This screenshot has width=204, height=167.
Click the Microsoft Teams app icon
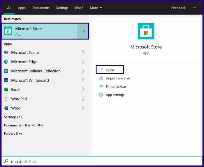(x=6, y=53)
